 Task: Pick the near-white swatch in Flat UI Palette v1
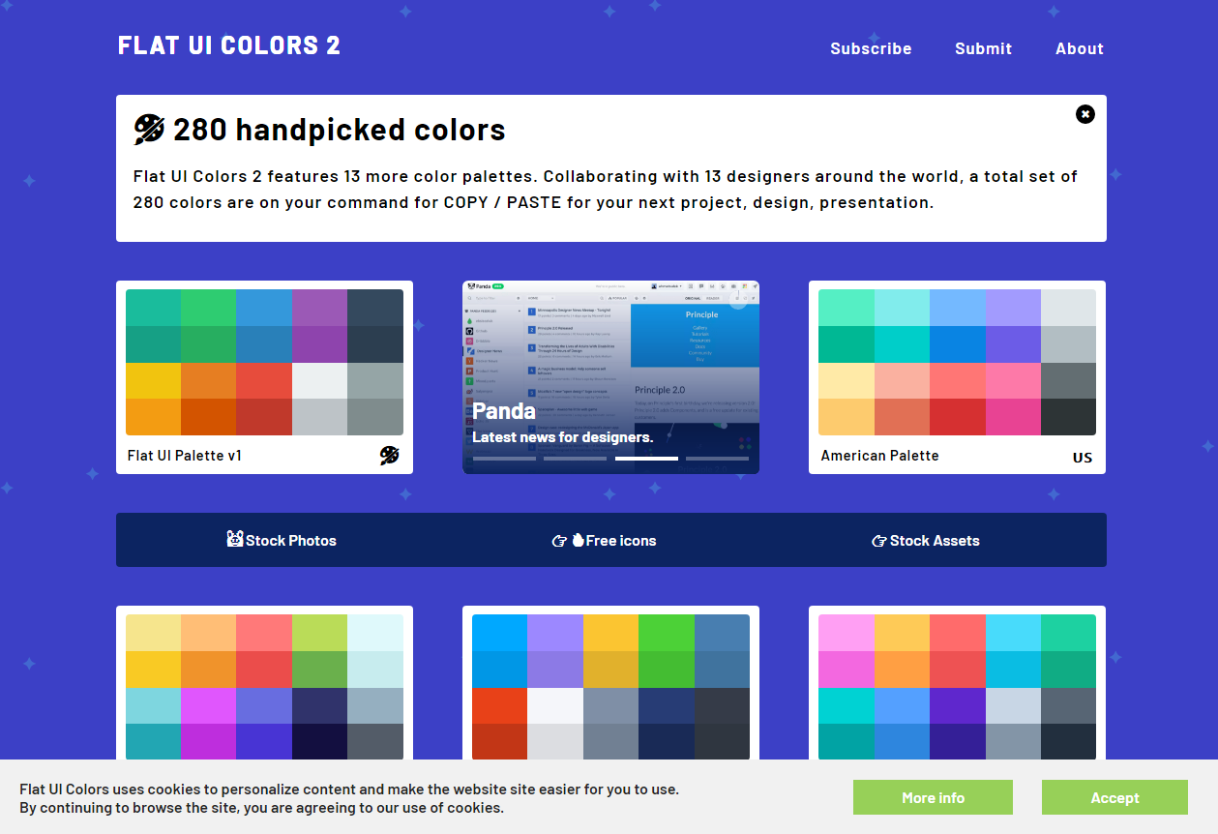click(319, 380)
